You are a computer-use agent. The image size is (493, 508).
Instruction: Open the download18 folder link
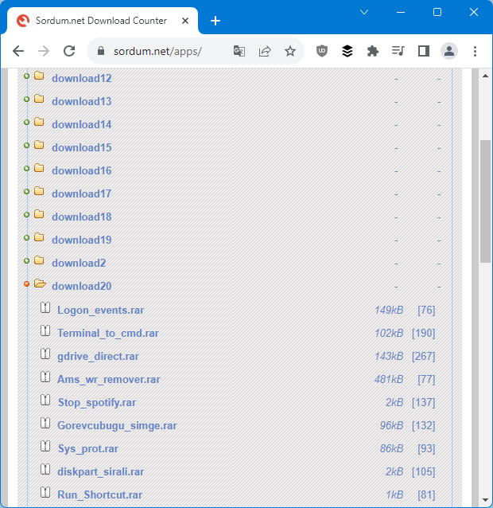[82, 217]
